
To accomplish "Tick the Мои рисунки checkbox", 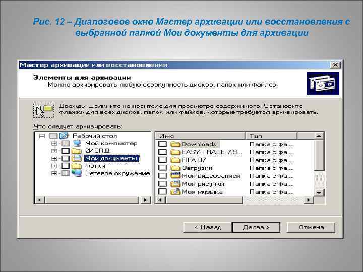I will click(162, 184).
